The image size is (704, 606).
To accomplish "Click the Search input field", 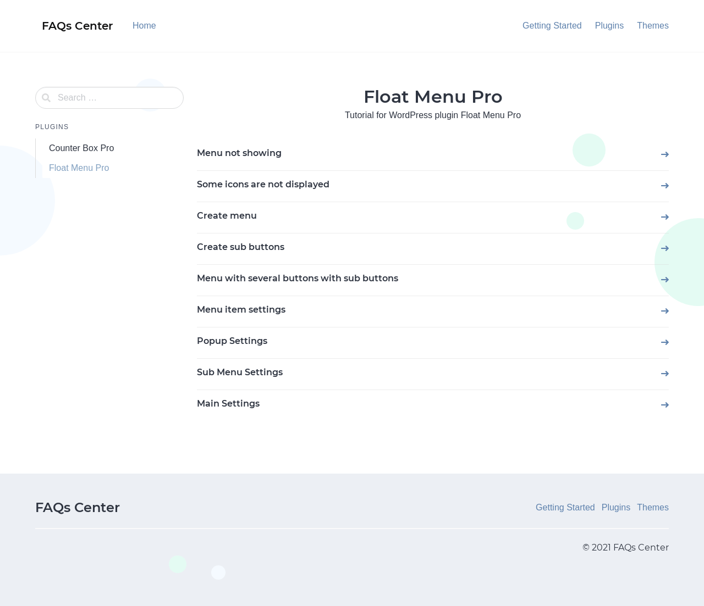I will click(109, 98).
